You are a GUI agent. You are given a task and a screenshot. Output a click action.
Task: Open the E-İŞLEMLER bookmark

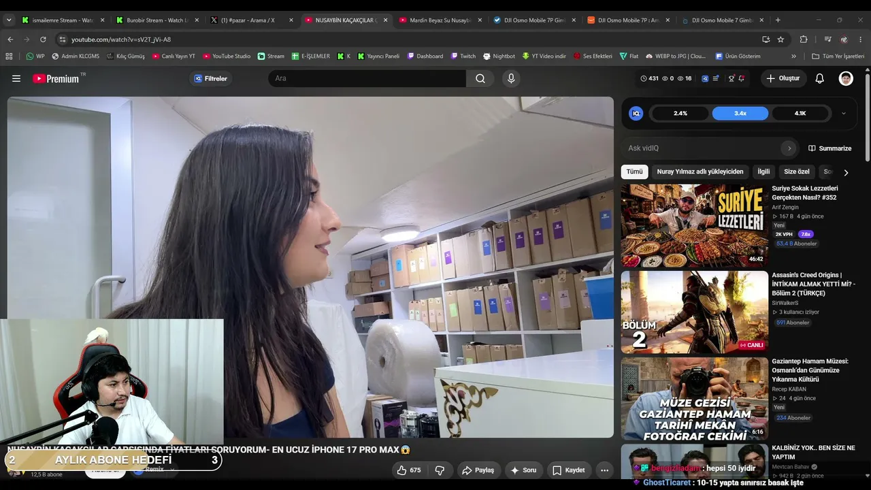click(x=310, y=56)
